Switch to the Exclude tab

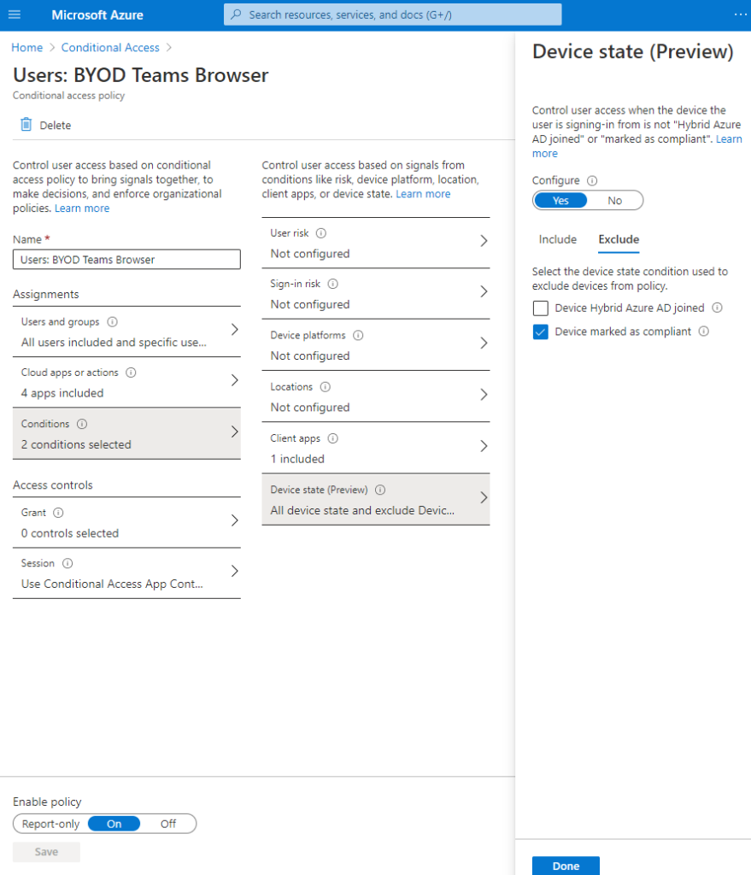[619, 239]
